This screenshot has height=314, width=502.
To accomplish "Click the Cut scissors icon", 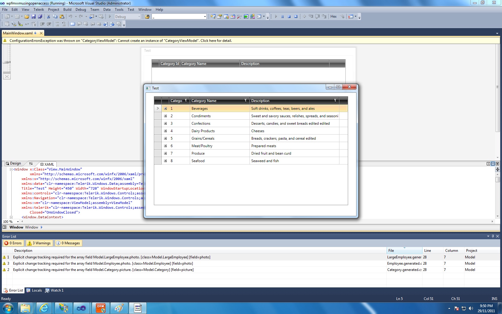I will tap(48, 17).
